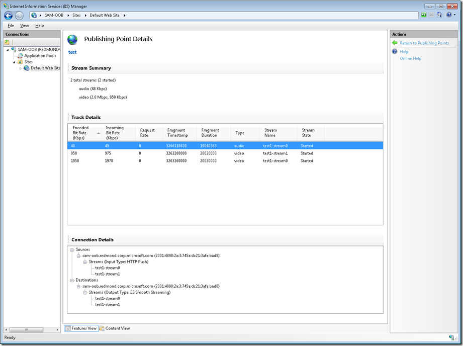This screenshot has height=346, width=463.
Task: Select the audio track row with bit rate 48
Action: click(225, 146)
